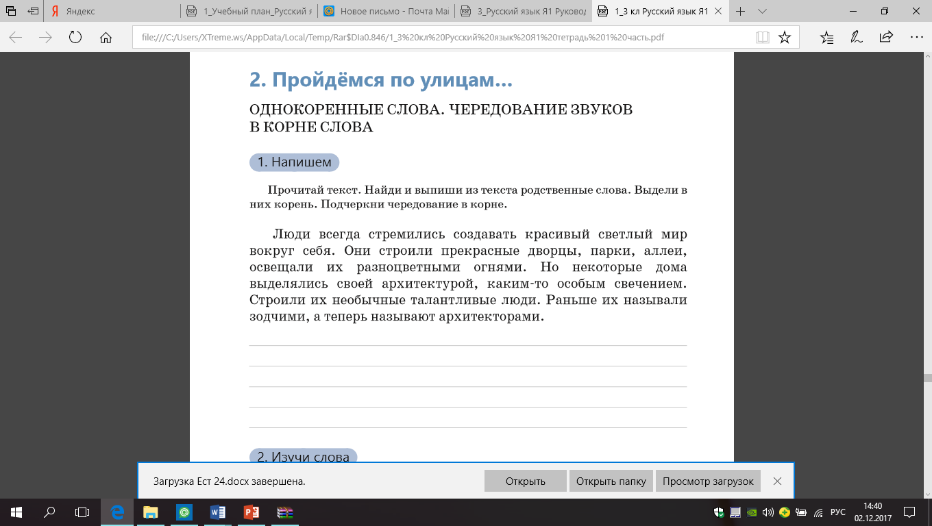Click the vertical scrollbar thumb
932x526 pixels.
pyautogui.click(x=927, y=377)
